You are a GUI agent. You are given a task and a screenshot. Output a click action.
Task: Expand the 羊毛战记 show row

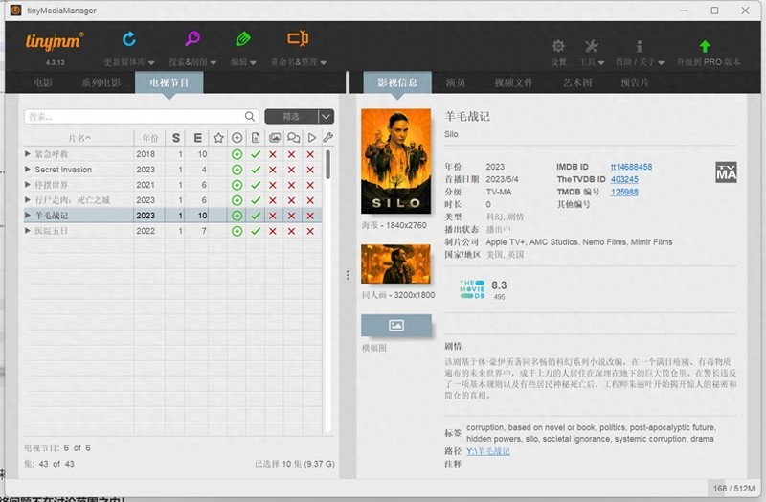click(x=28, y=215)
